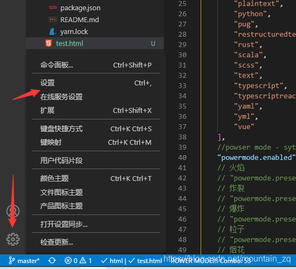Image resolution: width=296 pixels, height=269 pixels.
Task: Click the // 炸裂 comment line
Action: tap(231, 188)
